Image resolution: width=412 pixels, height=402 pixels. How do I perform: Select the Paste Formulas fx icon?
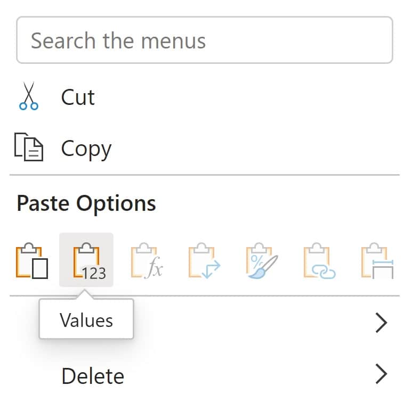(x=146, y=261)
